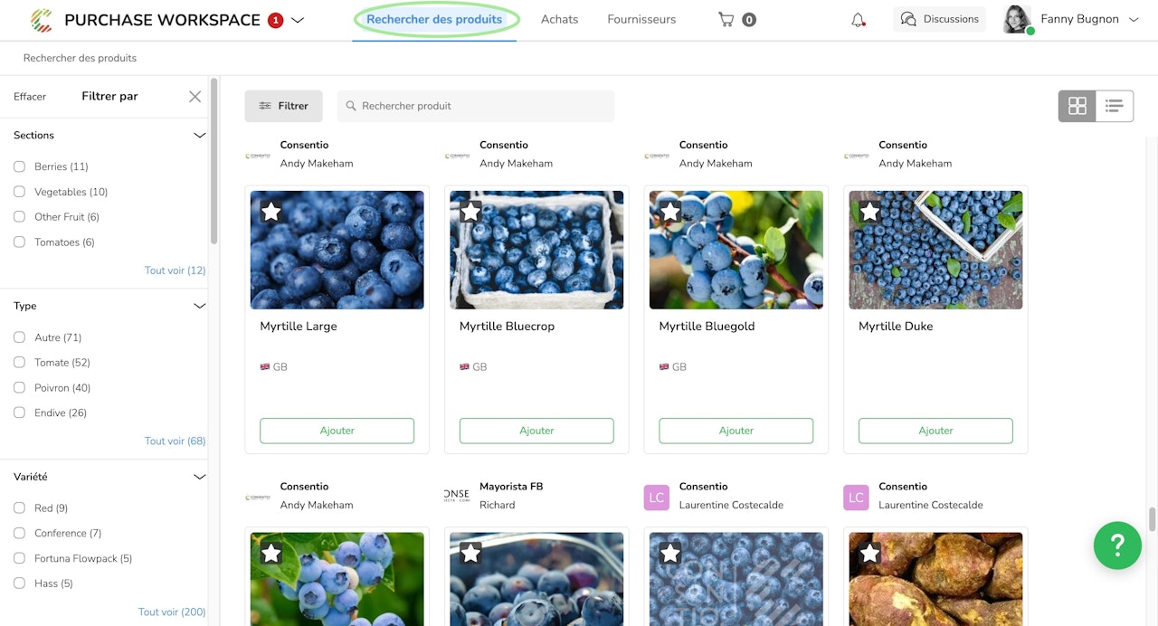Click Consentio logo above Myrtille Bluecrop
1158x626 pixels.
[457, 156]
